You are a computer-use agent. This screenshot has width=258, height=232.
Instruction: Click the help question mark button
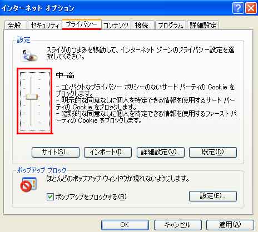click(238, 8)
